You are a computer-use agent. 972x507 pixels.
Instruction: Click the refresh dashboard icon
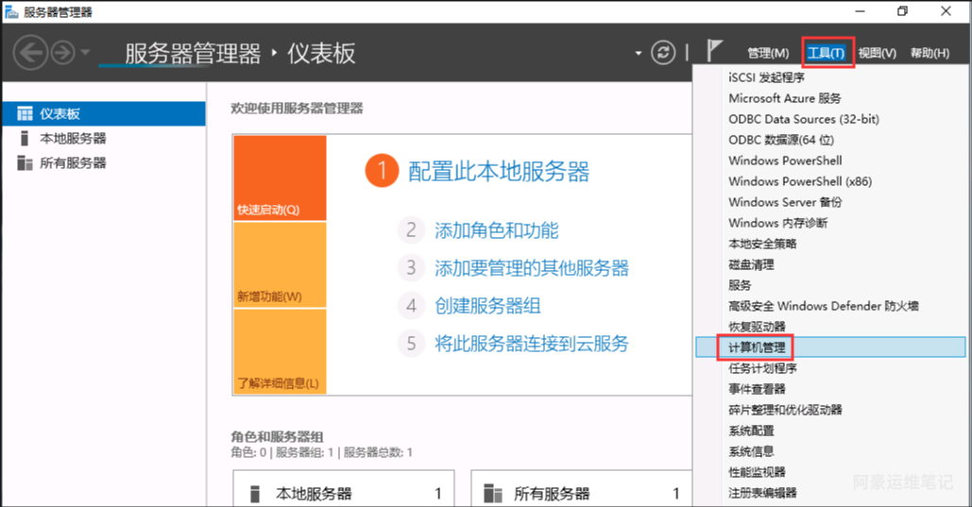(x=665, y=52)
